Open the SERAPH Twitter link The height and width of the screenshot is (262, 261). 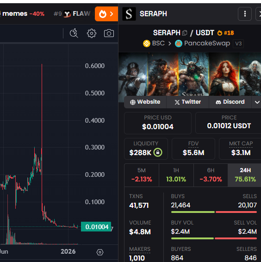(x=187, y=102)
